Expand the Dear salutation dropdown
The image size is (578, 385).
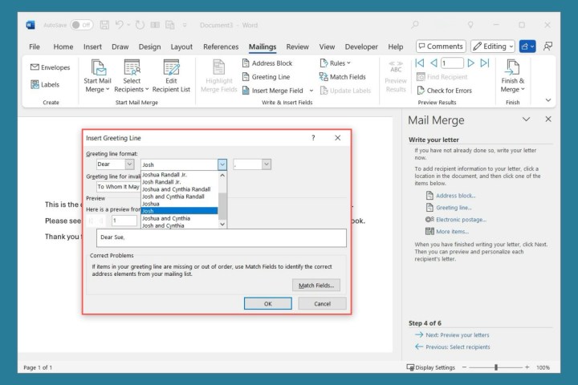[x=129, y=164]
